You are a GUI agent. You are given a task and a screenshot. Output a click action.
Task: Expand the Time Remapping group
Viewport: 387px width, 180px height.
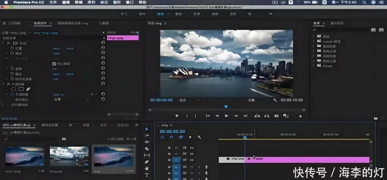coord(3,105)
